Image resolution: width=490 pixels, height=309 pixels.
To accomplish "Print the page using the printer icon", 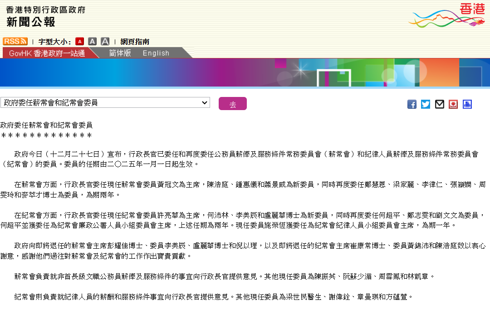I will tap(467, 104).
